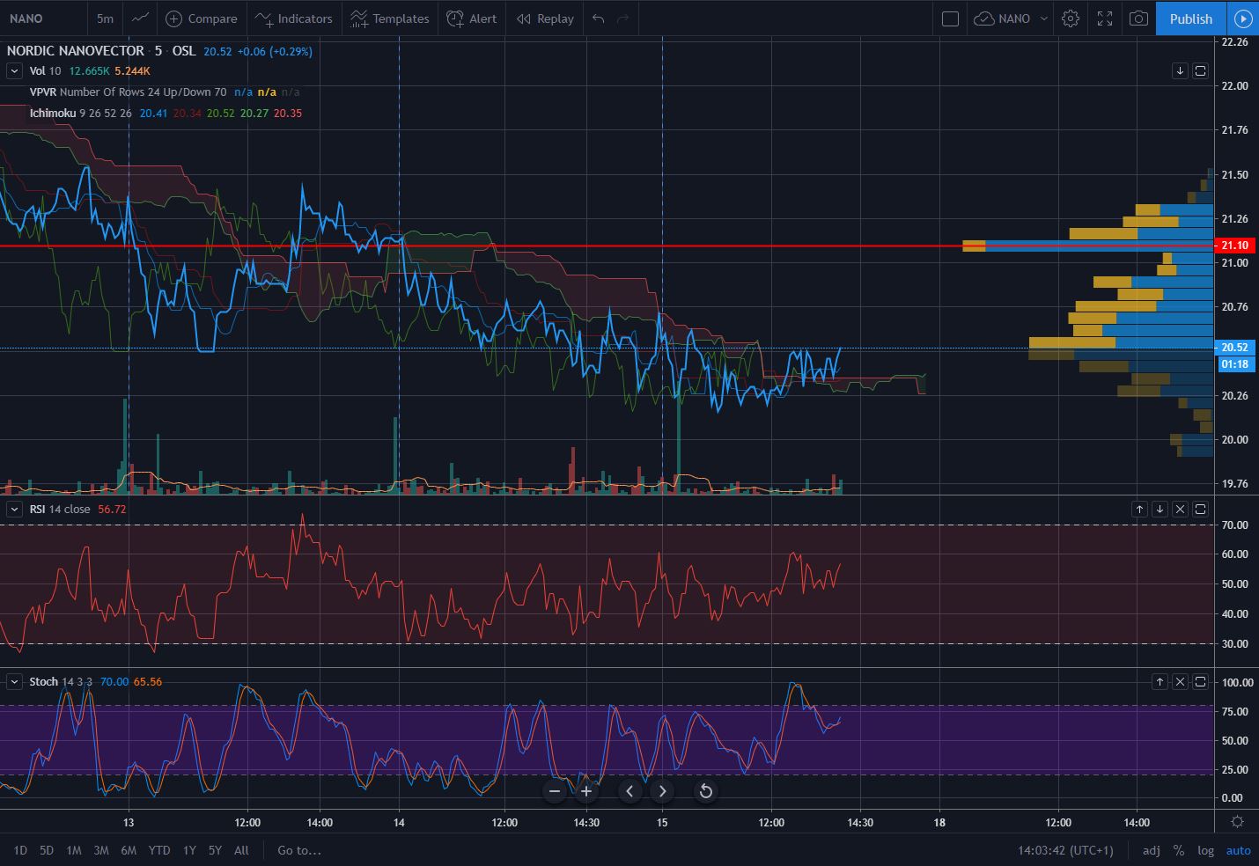Click the red 21.10 price line label
The image size is (1259, 866).
click(x=1234, y=245)
